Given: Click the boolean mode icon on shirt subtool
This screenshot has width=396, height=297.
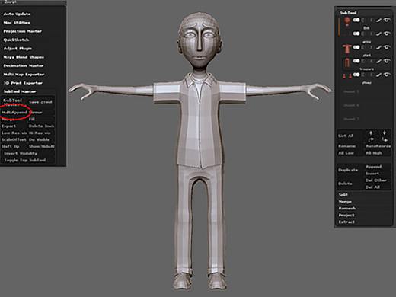Looking at the screenshot, I should pyautogui.click(x=356, y=47).
